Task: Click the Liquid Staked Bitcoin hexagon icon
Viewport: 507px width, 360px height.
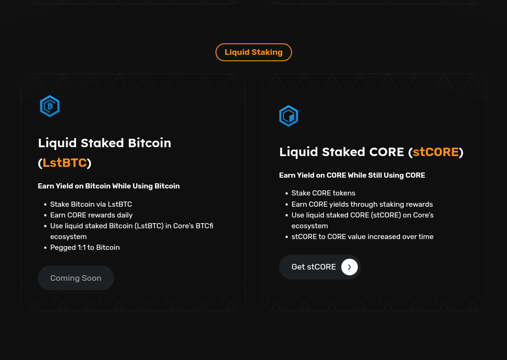Action: 49,106
